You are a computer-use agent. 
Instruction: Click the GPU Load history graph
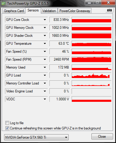[x=91, y=75]
